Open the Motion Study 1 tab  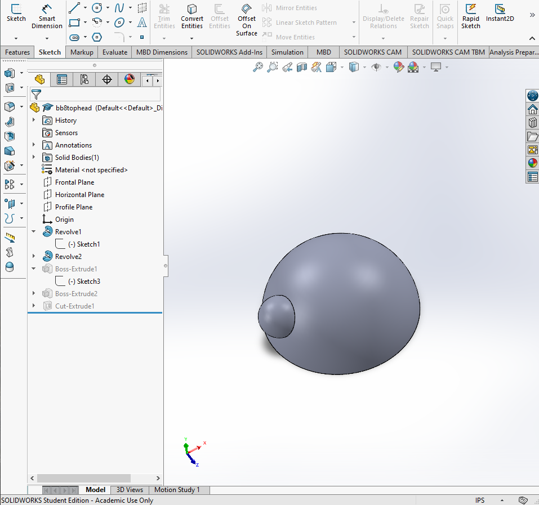pyautogui.click(x=177, y=490)
